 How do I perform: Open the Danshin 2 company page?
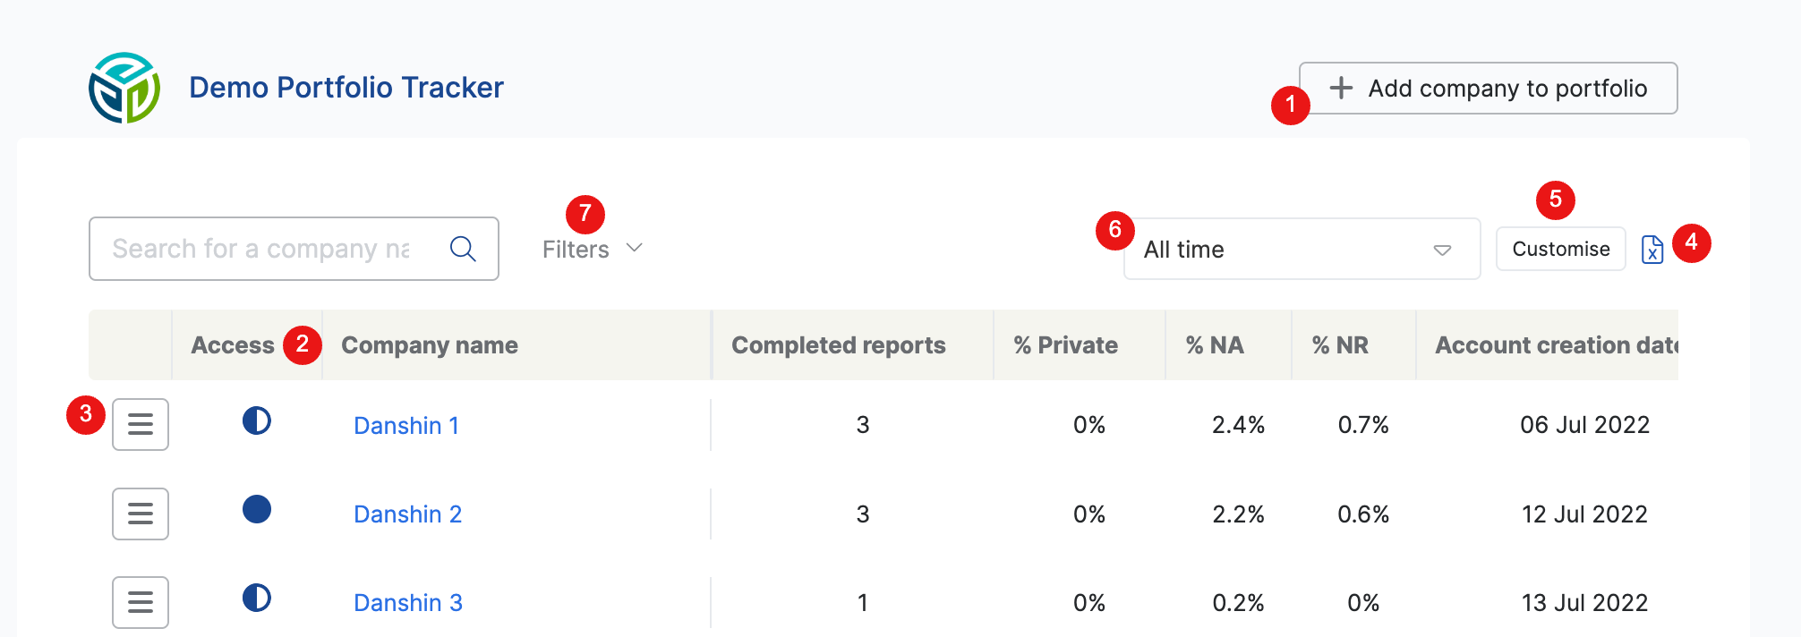pyautogui.click(x=407, y=514)
